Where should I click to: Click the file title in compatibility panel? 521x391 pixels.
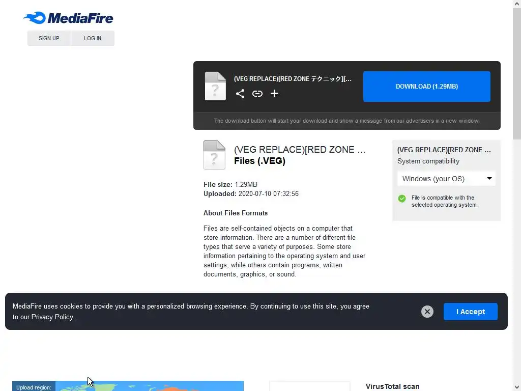pos(444,150)
